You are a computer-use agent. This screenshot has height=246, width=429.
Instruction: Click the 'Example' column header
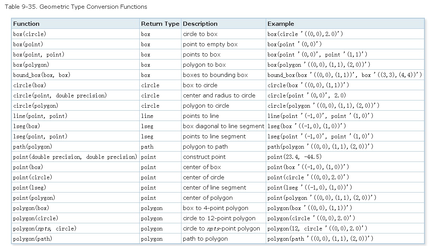coord(281,24)
